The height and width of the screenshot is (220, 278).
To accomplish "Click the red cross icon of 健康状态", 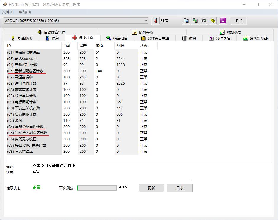I will pyautogui.click(x=75, y=37).
